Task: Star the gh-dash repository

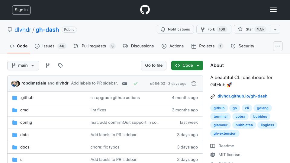Action: (x=252, y=29)
